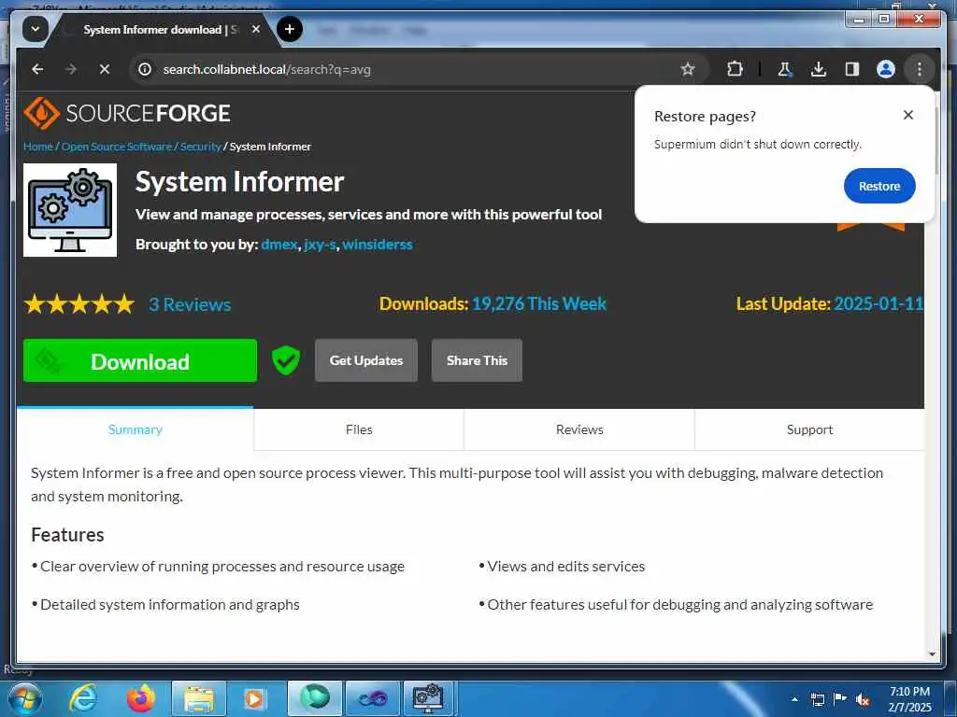Screen dimensions: 957x717
Task: Dismiss the Restore pages popup
Action: [908, 115]
